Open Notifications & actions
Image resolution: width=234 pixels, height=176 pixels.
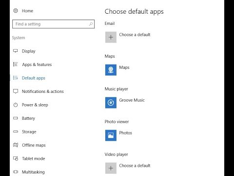(43, 91)
